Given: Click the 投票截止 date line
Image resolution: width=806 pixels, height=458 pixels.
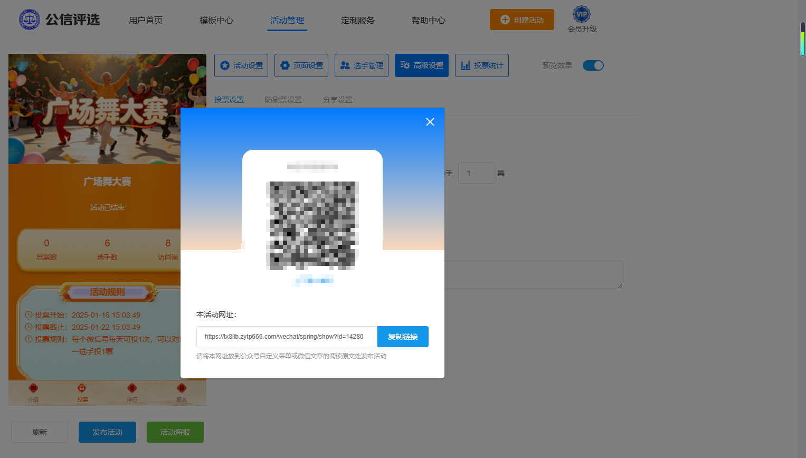Looking at the screenshot, I should (x=83, y=327).
